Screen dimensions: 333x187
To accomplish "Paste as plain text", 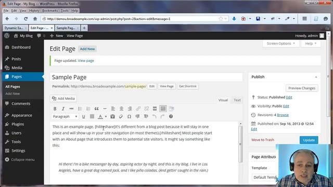I will (x=112, y=116).
